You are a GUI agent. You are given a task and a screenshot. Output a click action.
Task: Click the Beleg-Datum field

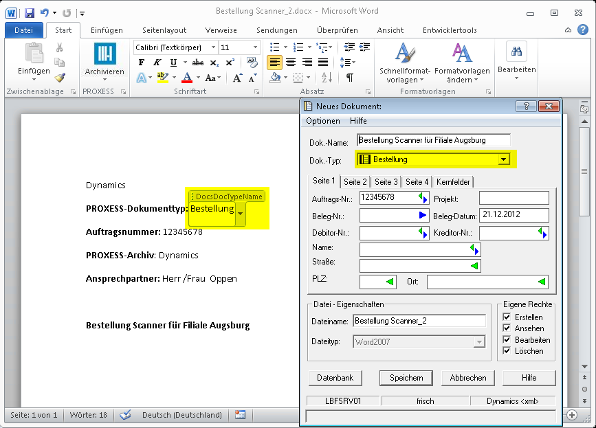[514, 215]
